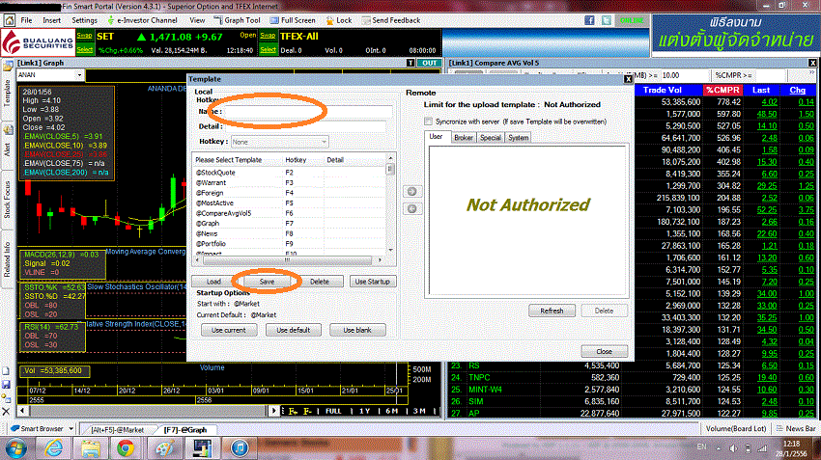The image size is (821, 460).
Task: Open the Graph Tool
Action: [238, 20]
